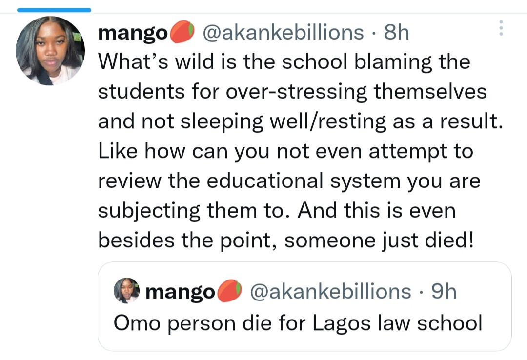Click the @akankebillions handle on main tweet
The image size is (527, 360).
click(282, 33)
